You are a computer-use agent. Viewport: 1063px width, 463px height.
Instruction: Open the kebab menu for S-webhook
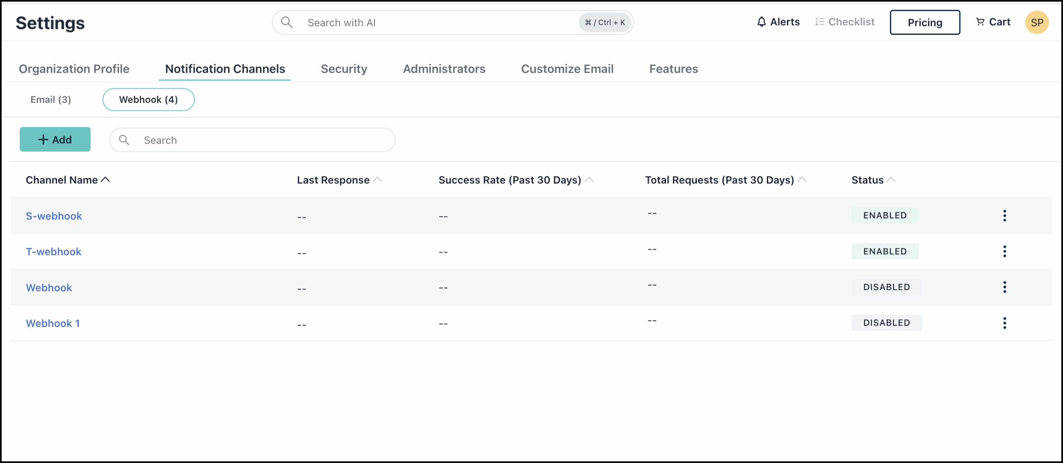coord(1005,215)
